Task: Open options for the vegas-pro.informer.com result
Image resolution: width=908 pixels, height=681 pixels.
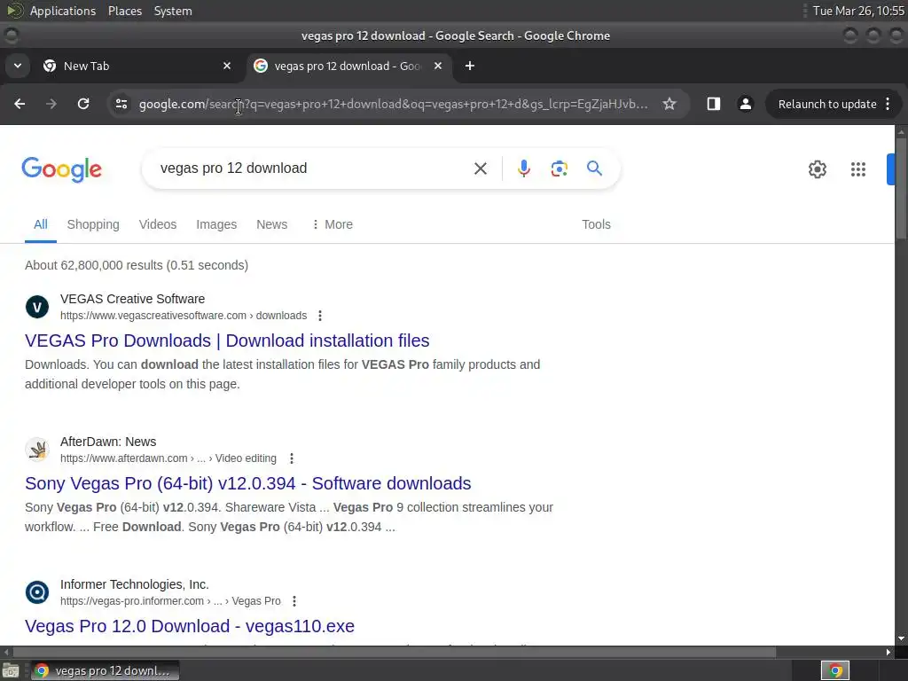Action: [294, 601]
